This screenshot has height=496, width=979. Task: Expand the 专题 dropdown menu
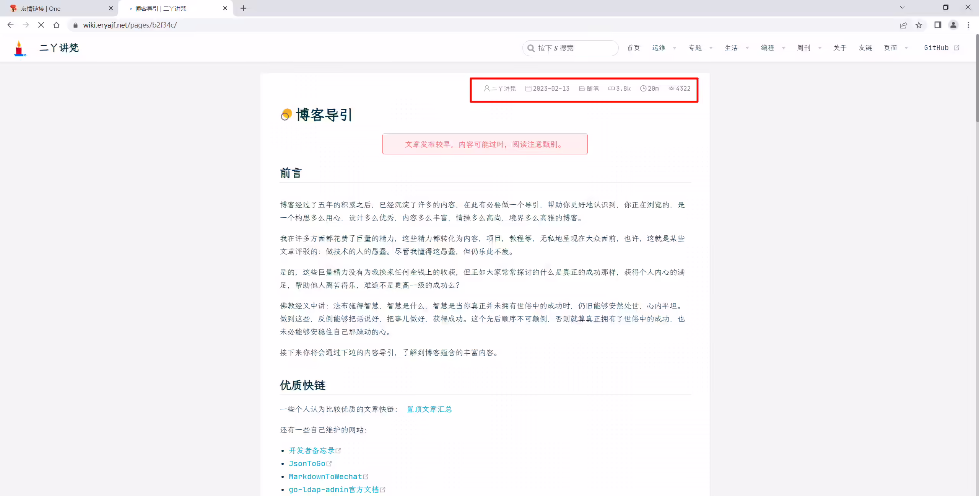tap(700, 48)
